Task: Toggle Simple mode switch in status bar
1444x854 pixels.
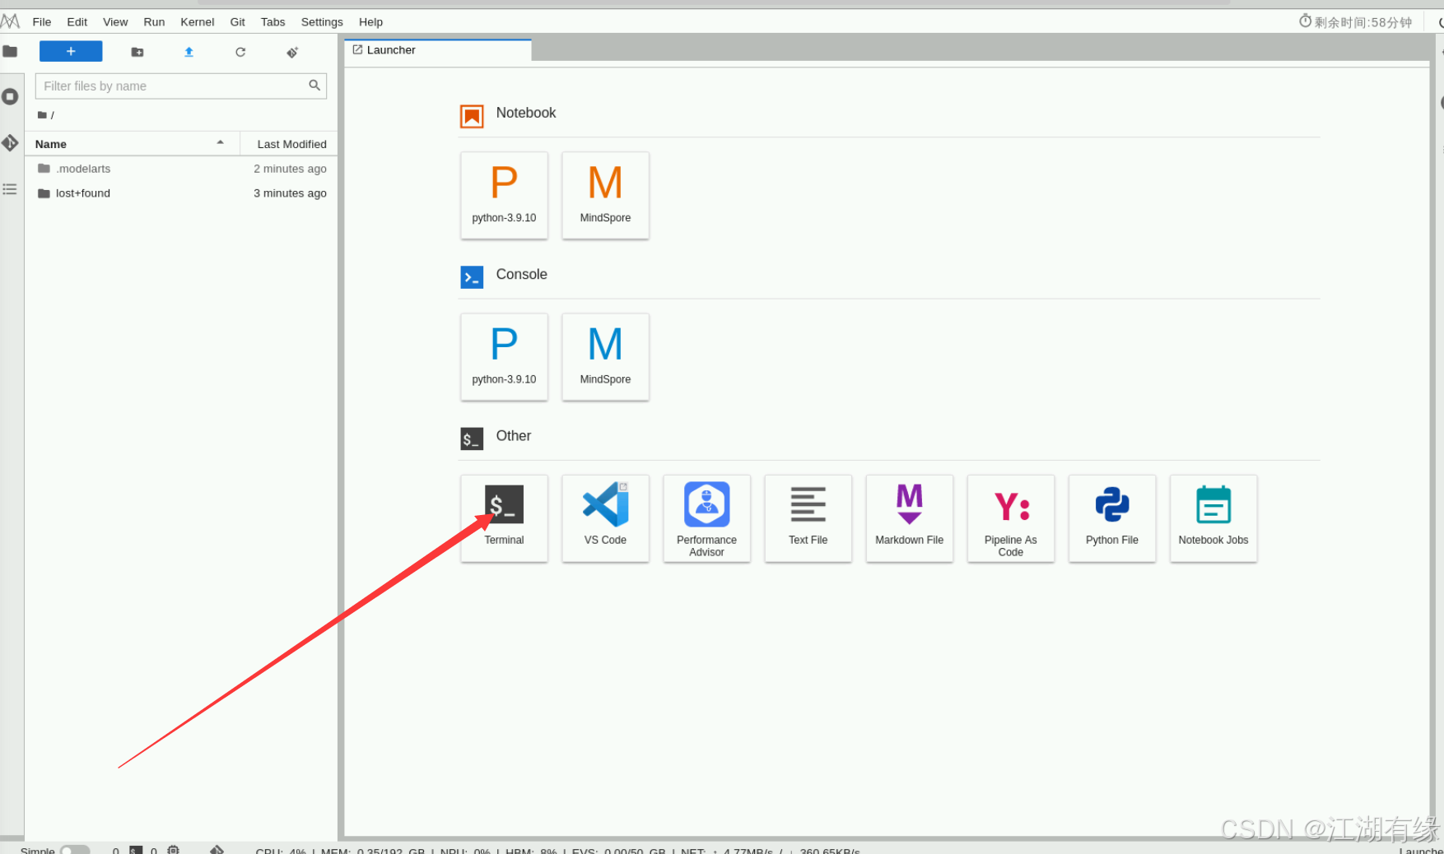Action: coord(75,850)
